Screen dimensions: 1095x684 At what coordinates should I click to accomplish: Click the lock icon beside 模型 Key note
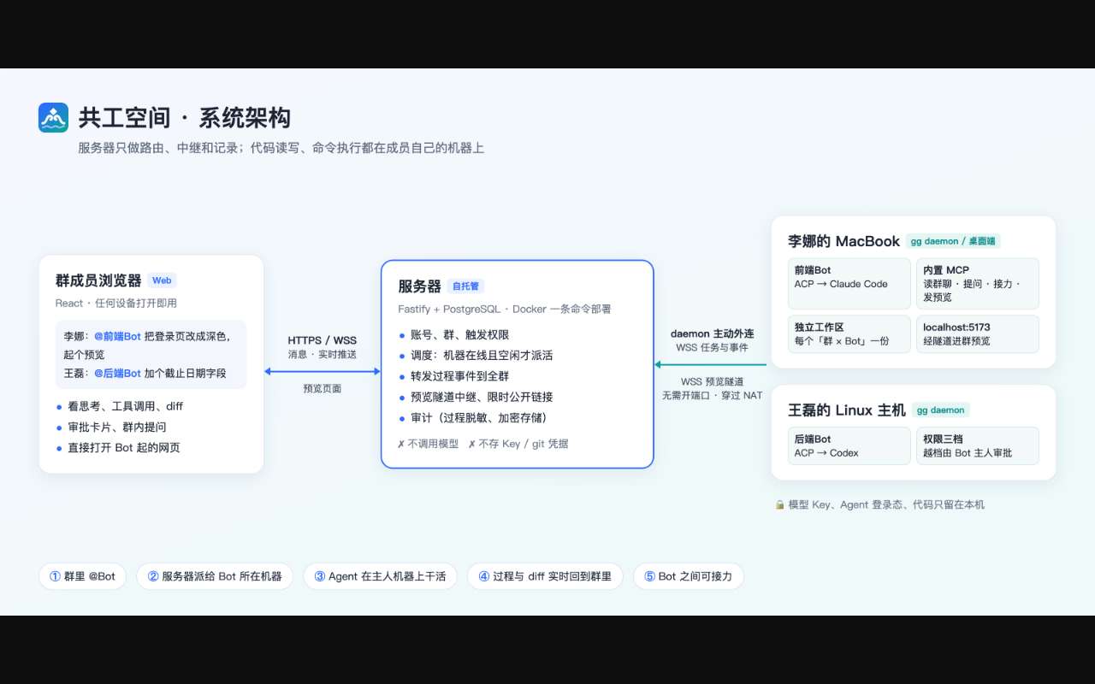pos(779,504)
